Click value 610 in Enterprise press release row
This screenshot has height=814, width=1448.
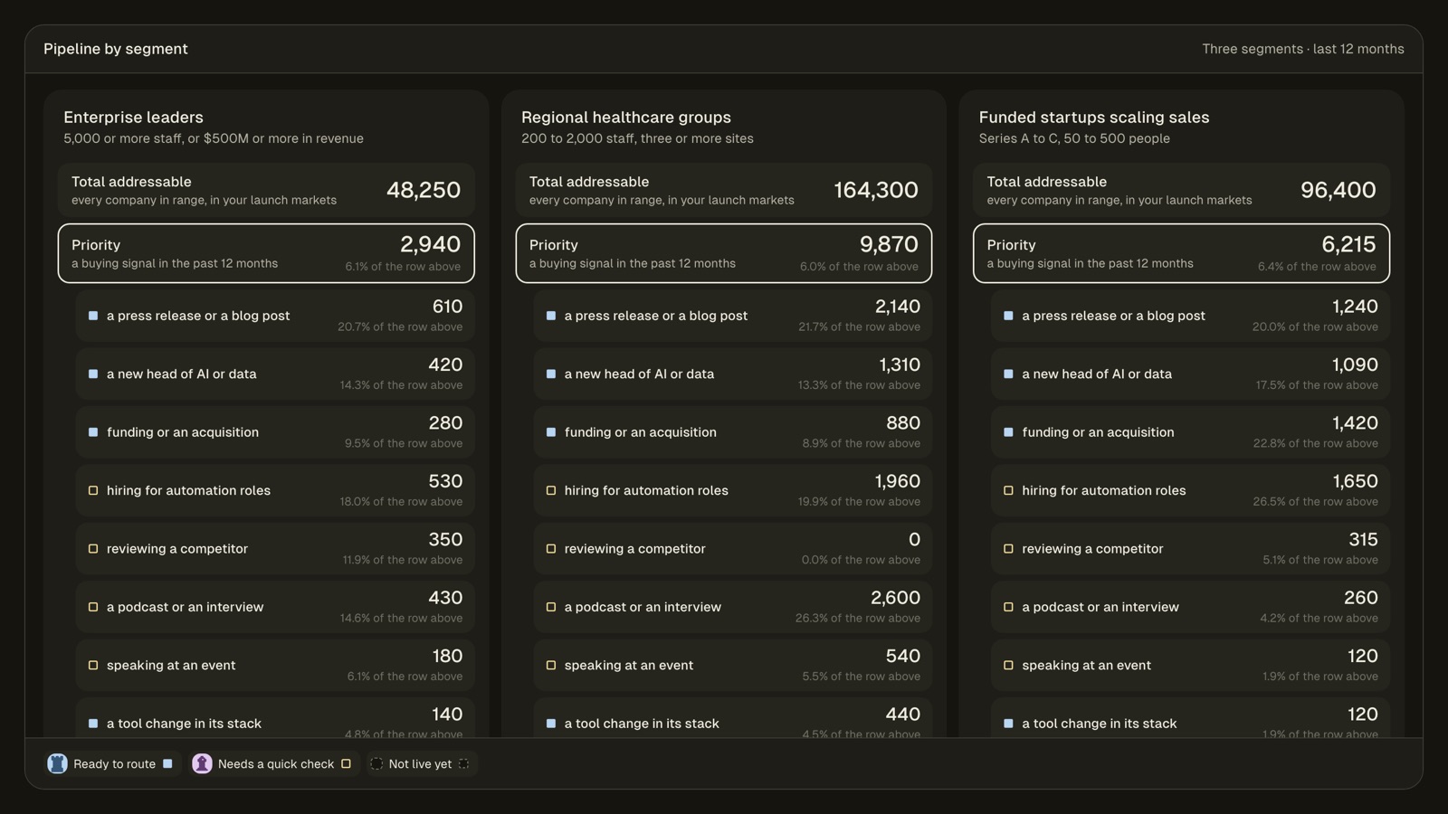pos(447,307)
